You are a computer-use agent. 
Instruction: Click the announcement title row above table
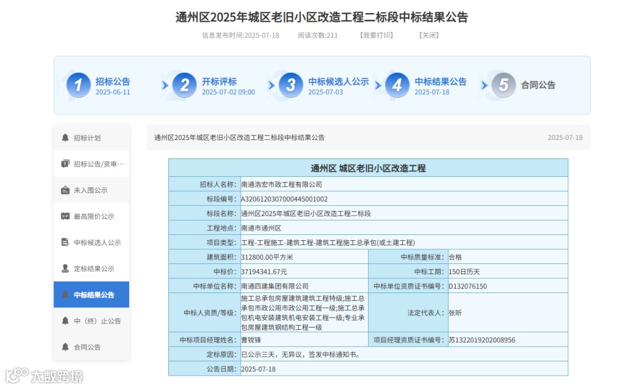[x=369, y=138]
